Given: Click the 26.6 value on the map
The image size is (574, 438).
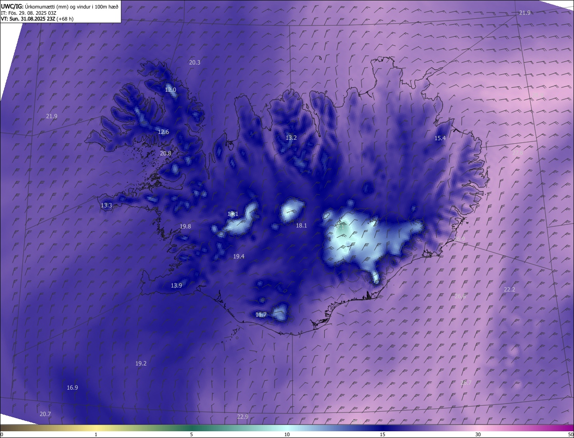Looking at the screenshot, I should pyautogui.click(x=460, y=296).
